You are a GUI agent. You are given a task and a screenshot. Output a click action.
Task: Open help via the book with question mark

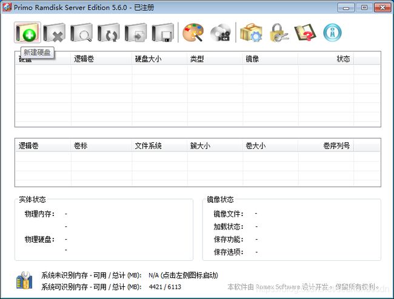tap(306, 33)
